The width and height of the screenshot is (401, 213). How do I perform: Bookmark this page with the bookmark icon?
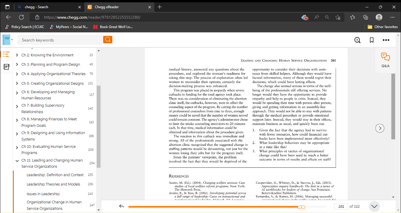[x=371, y=40]
